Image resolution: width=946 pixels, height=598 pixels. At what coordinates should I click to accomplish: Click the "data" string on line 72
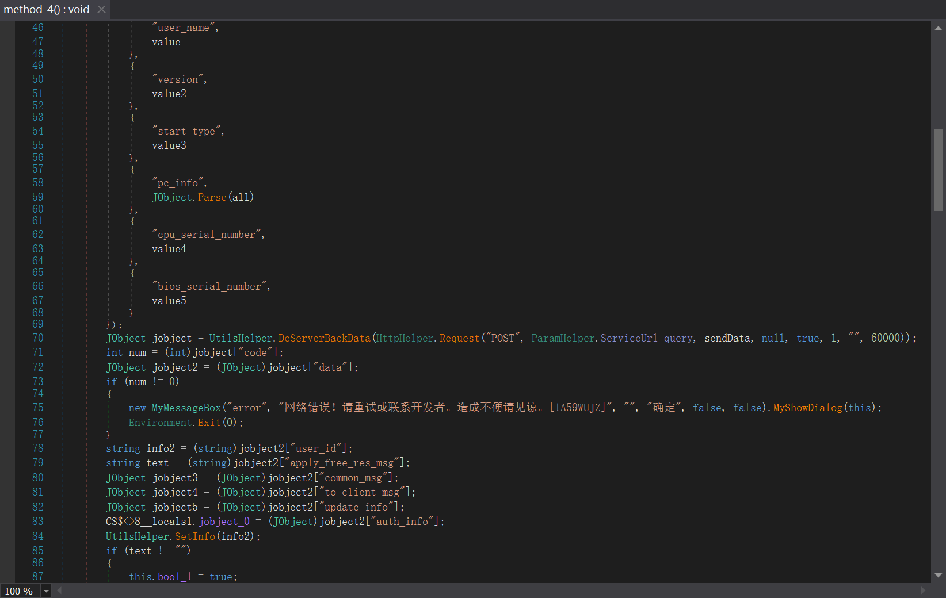pyautogui.click(x=330, y=367)
